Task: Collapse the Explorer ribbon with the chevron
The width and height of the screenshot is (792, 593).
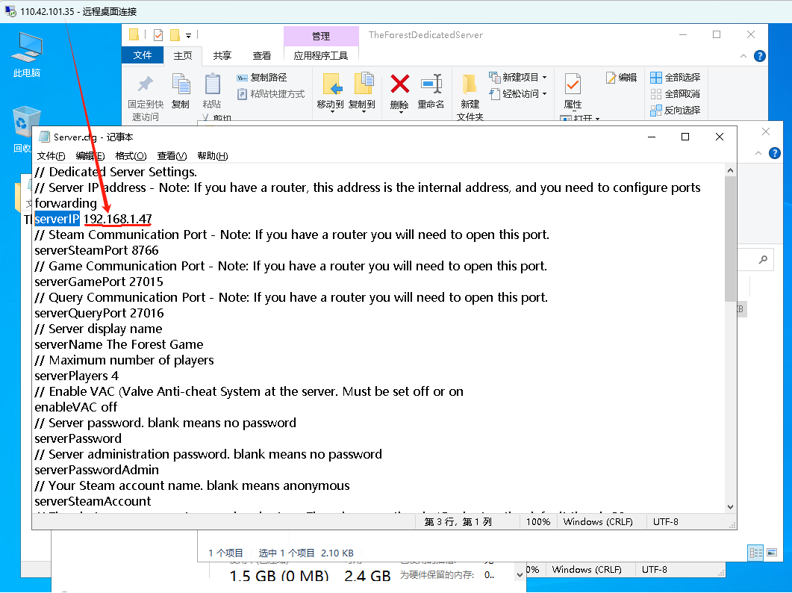Action: (x=743, y=56)
